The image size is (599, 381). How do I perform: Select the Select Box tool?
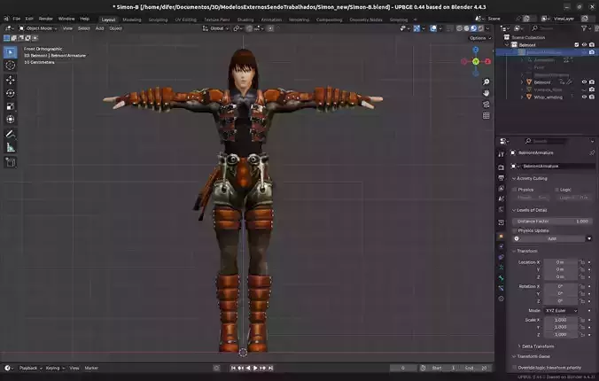tap(11, 52)
